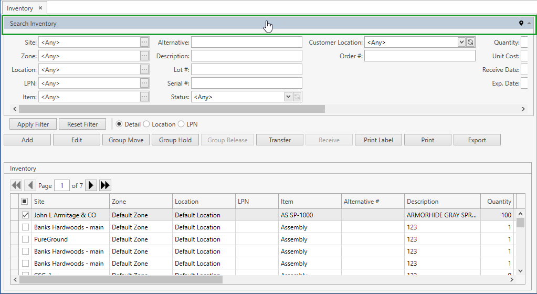This screenshot has height=294, width=537.
Task: Go to the next inventory page
Action: click(x=91, y=185)
